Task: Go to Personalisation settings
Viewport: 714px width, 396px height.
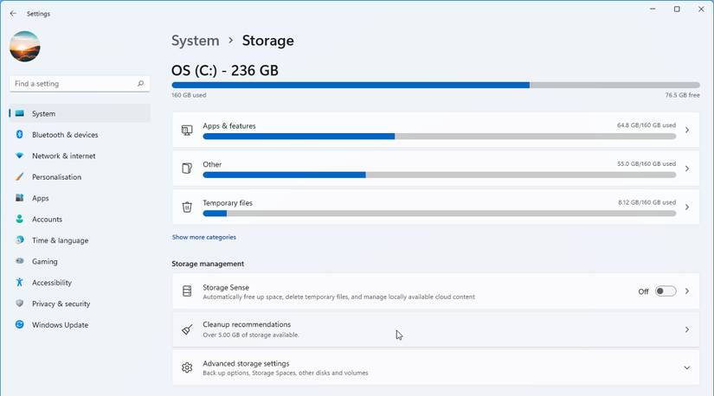Action: click(80, 177)
